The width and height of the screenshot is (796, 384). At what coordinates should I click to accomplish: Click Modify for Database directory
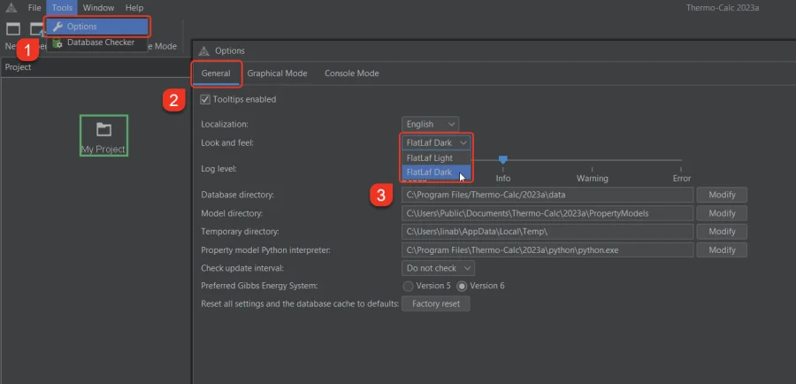click(x=722, y=195)
